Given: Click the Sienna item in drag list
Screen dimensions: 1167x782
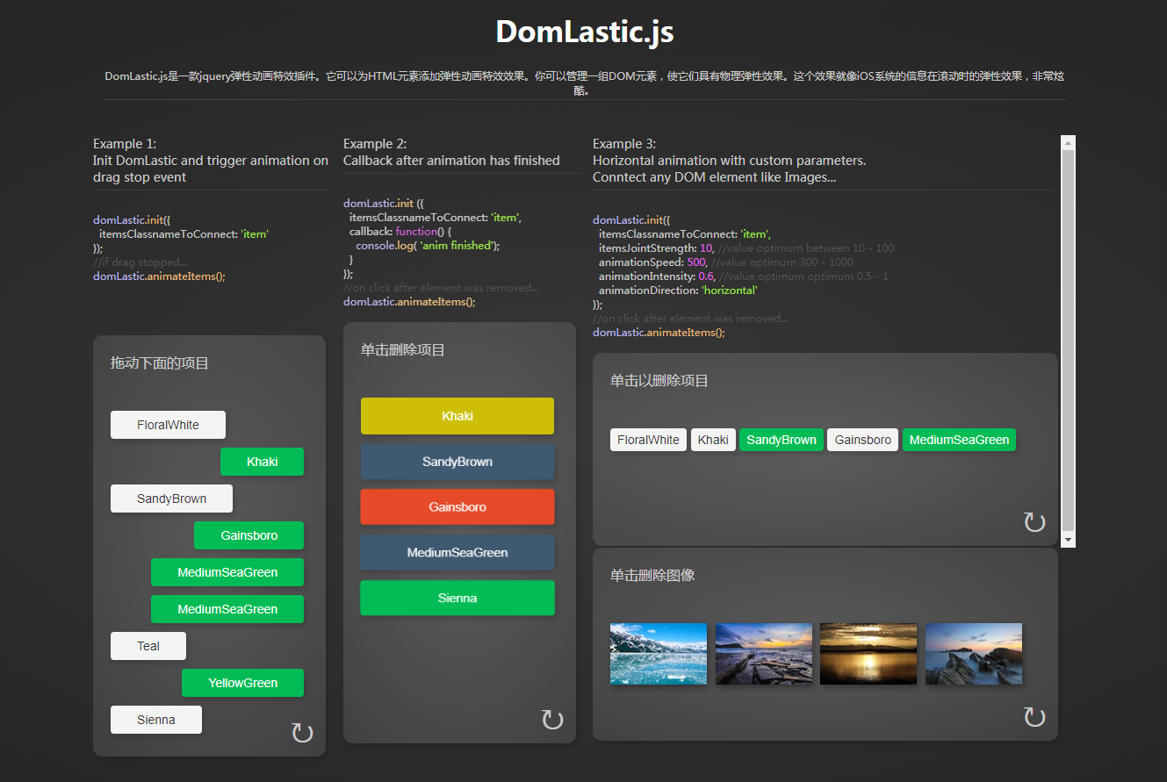Looking at the screenshot, I should pyautogui.click(x=156, y=720).
